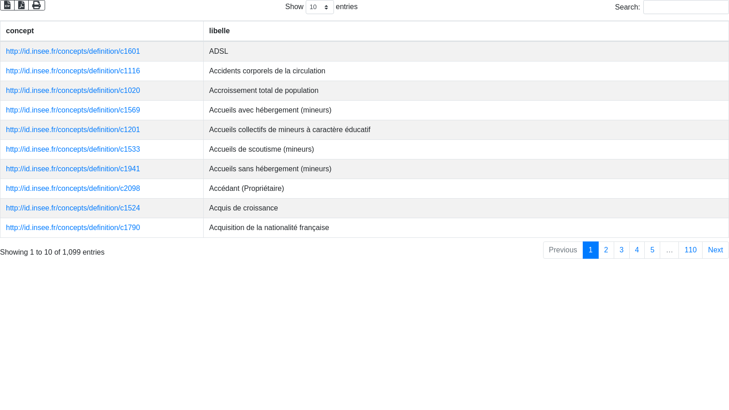Go to page 2 of results

(606, 250)
